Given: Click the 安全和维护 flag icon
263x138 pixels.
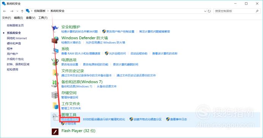Looking at the screenshot, I should pos(55,29).
